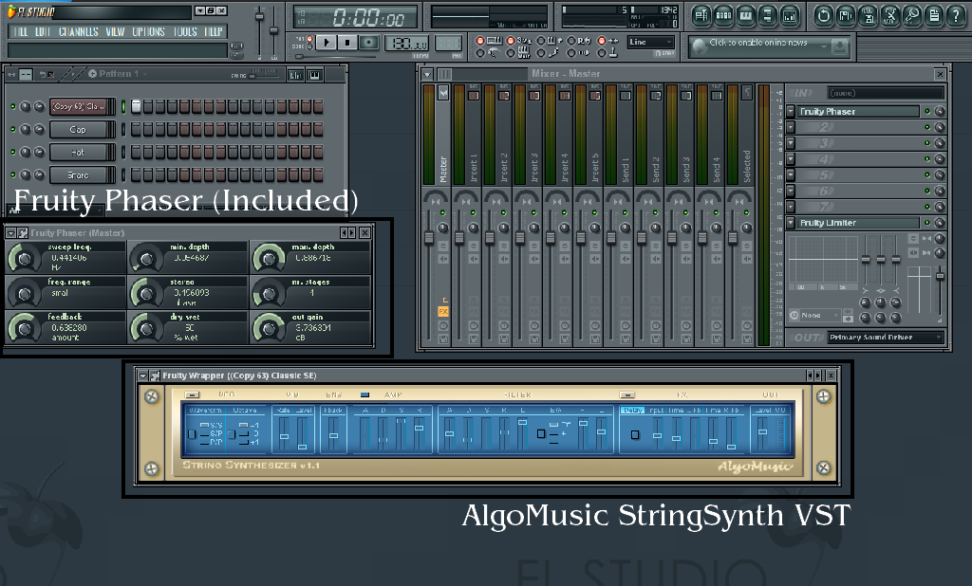The height and width of the screenshot is (586, 972).
Task: Open the Primary Sound Driver output dropdown
Action: point(885,338)
